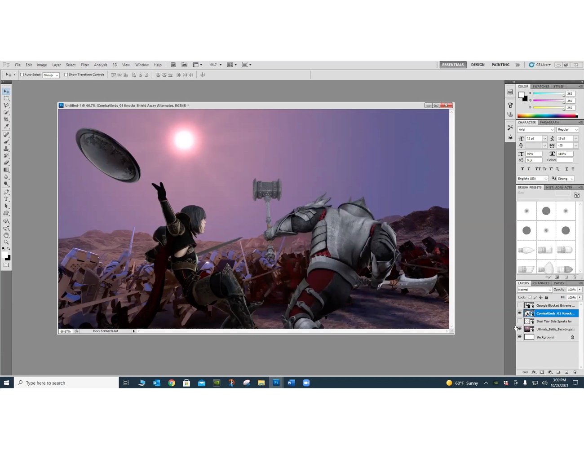This screenshot has height=449, width=584.
Task: Open the layer Opacity slider arrow
Action: point(580,290)
